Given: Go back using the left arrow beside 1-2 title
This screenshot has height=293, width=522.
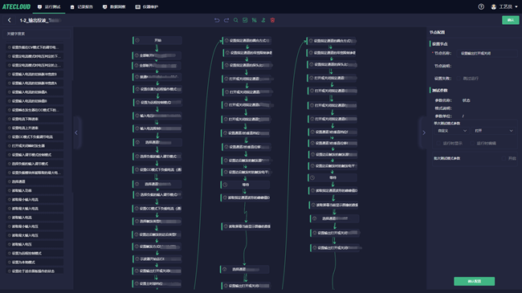Looking at the screenshot, I should click(x=10, y=20).
